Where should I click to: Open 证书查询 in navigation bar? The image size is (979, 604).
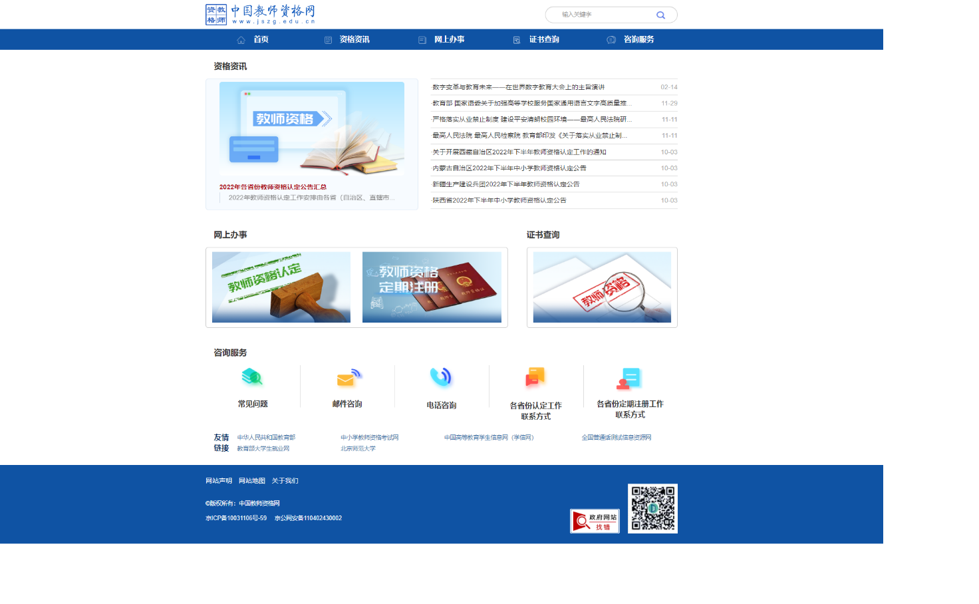point(536,40)
